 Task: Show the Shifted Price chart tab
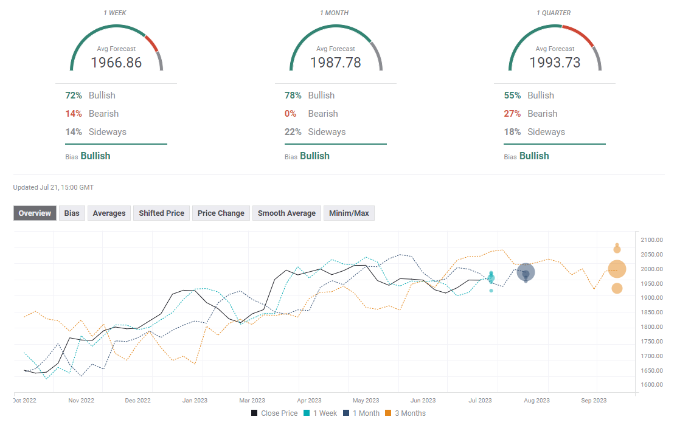161,213
